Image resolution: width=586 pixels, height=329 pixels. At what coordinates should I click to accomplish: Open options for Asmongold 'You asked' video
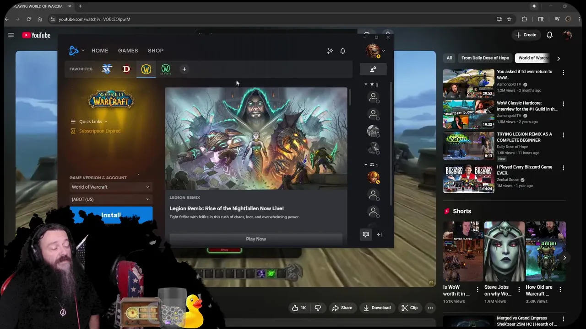pyautogui.click(x=563, y=73)
